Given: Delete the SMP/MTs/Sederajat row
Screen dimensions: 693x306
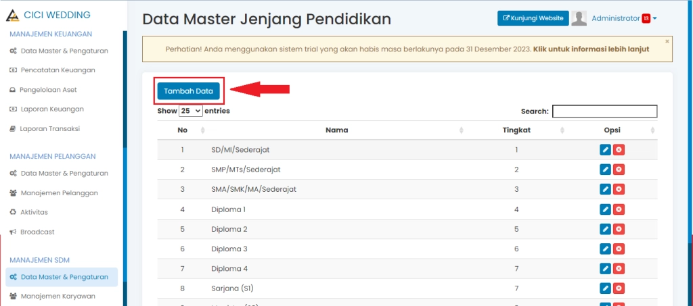Looking at the screenshot, I should 619,170.
